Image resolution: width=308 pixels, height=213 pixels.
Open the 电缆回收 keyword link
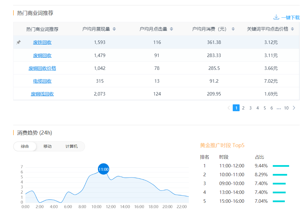pyautogui.click(x=42, y=81)
